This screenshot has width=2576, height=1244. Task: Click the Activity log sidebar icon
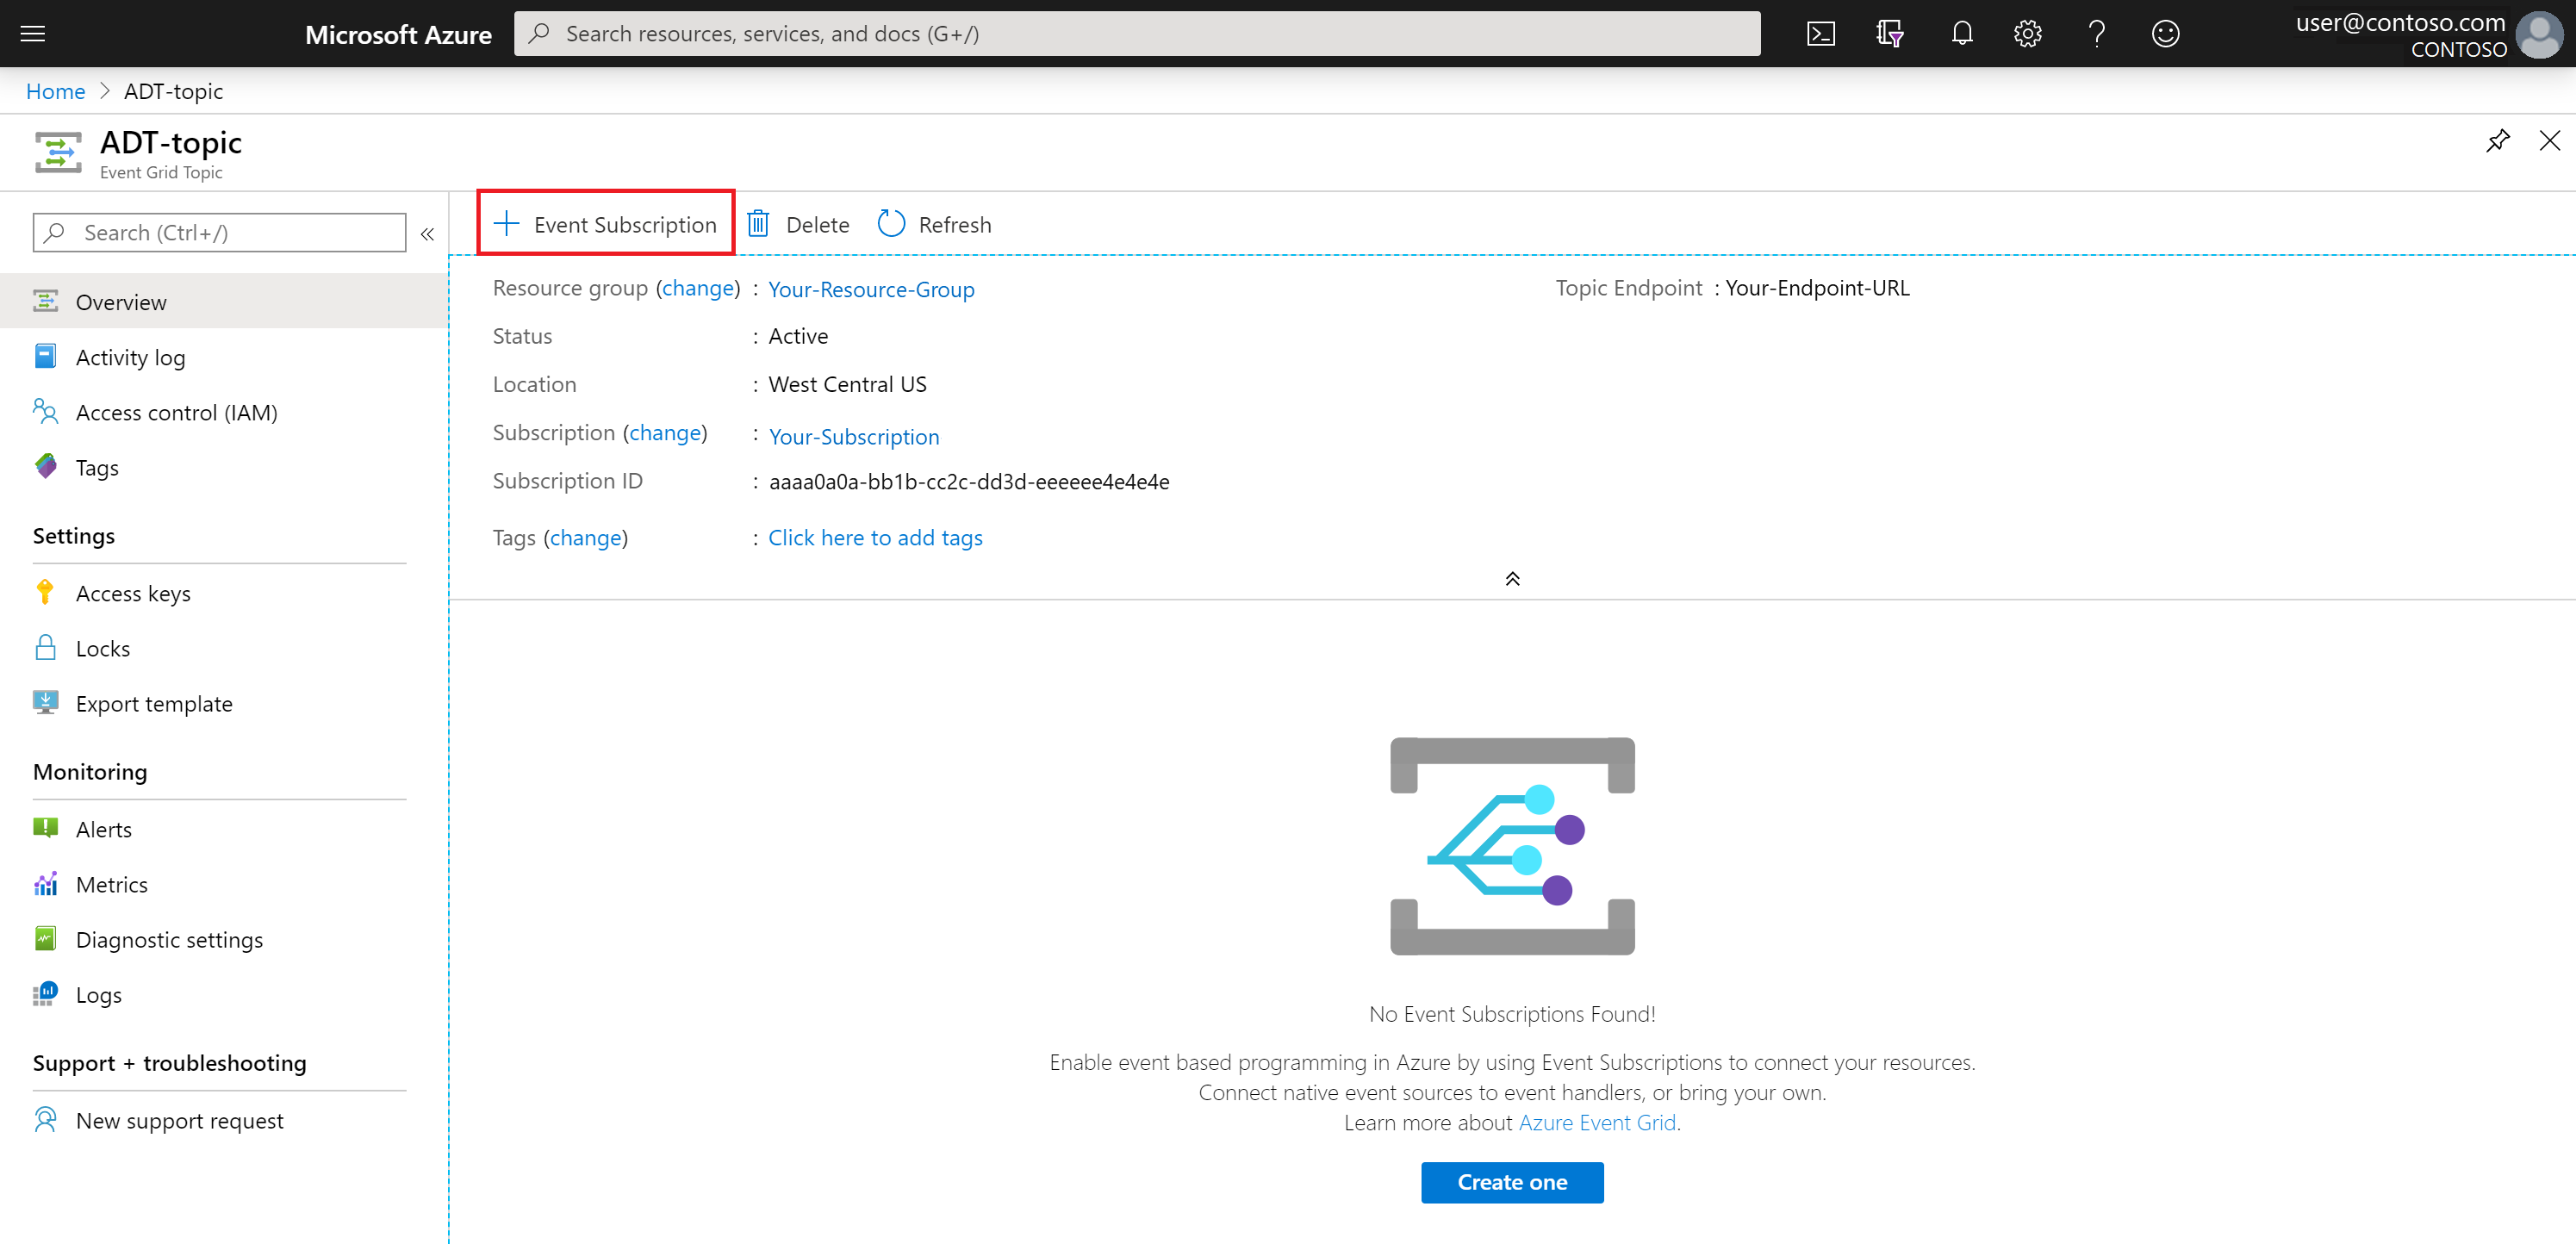click(x=46, y=355)
